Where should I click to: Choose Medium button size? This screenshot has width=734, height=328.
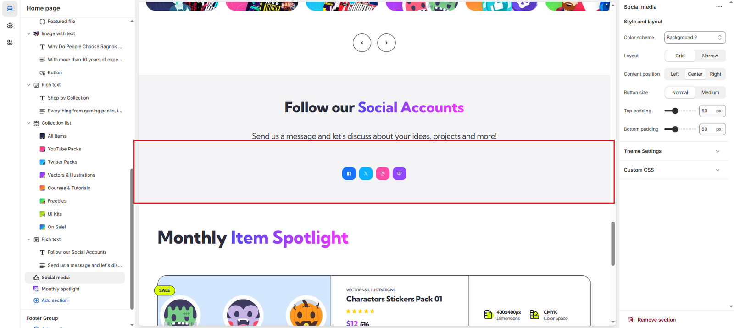click(710, 92)
